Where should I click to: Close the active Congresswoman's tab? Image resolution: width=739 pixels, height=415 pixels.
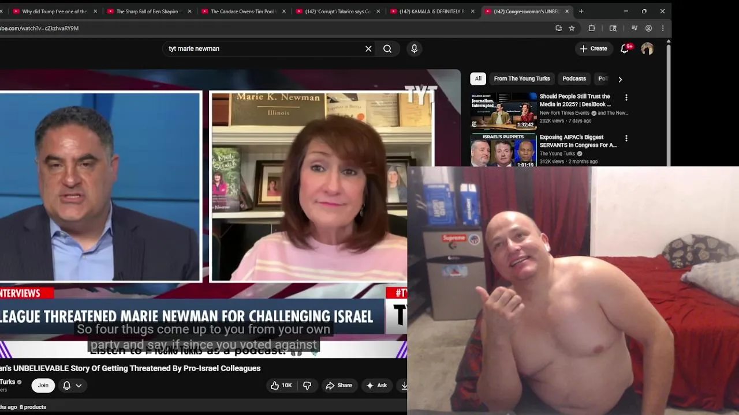(567, 11)
